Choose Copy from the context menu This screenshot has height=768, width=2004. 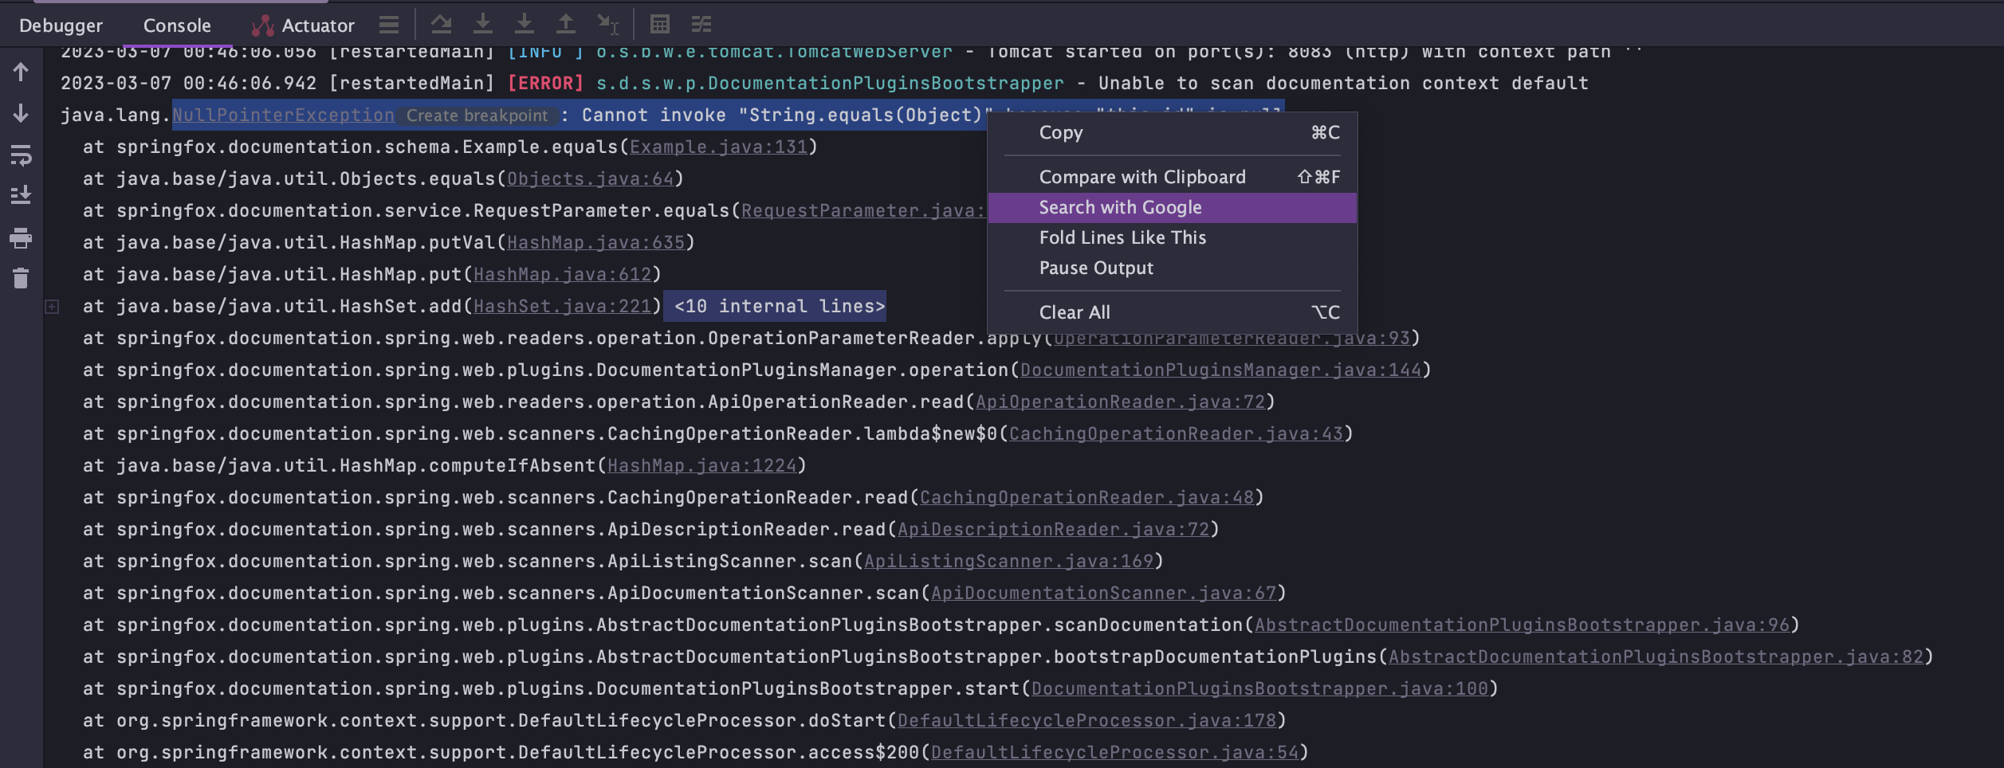[x=1173, y=133]
